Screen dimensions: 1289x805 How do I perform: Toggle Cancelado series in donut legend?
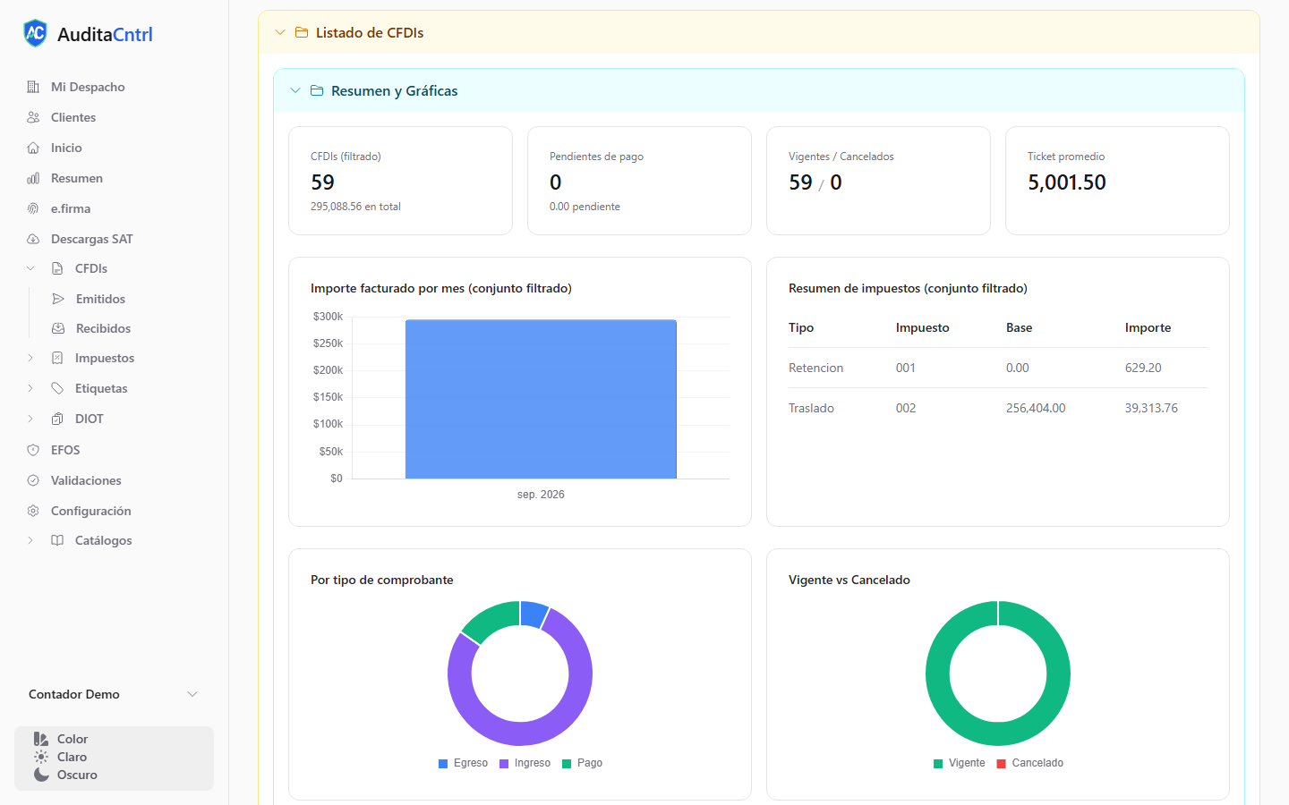pyautogui.click(x=1029, y=763)
